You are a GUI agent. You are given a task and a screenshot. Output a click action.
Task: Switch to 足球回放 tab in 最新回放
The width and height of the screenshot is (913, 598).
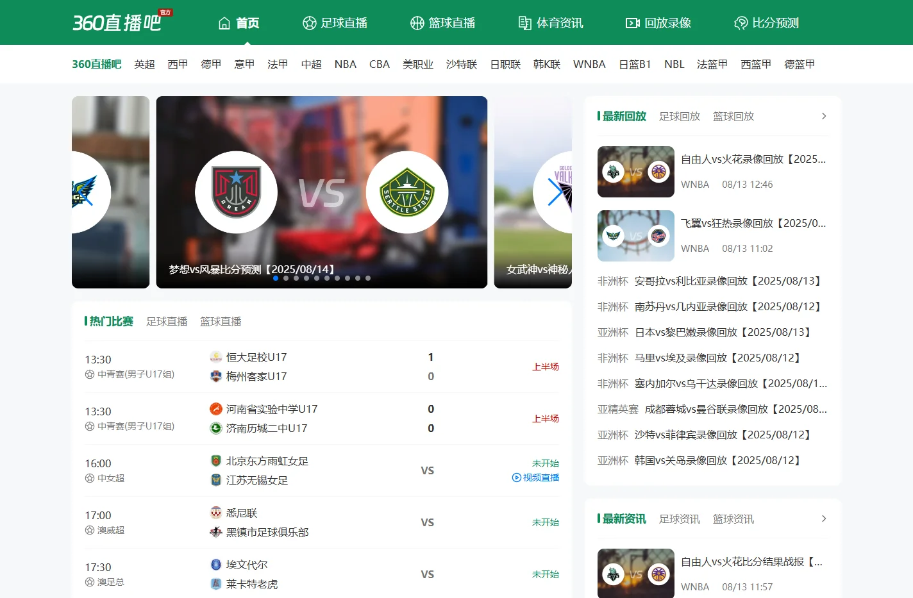click(x=680, y=116)
